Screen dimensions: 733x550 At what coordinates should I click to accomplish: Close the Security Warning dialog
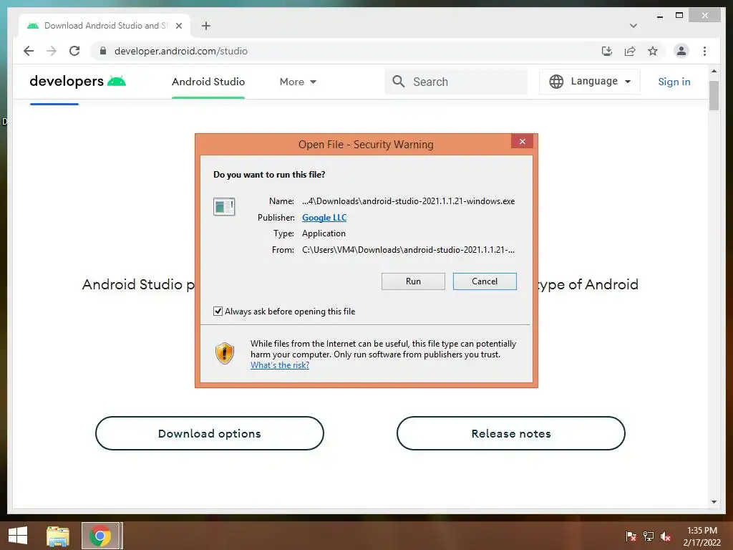pyautogui.click(x=522, y=141)
